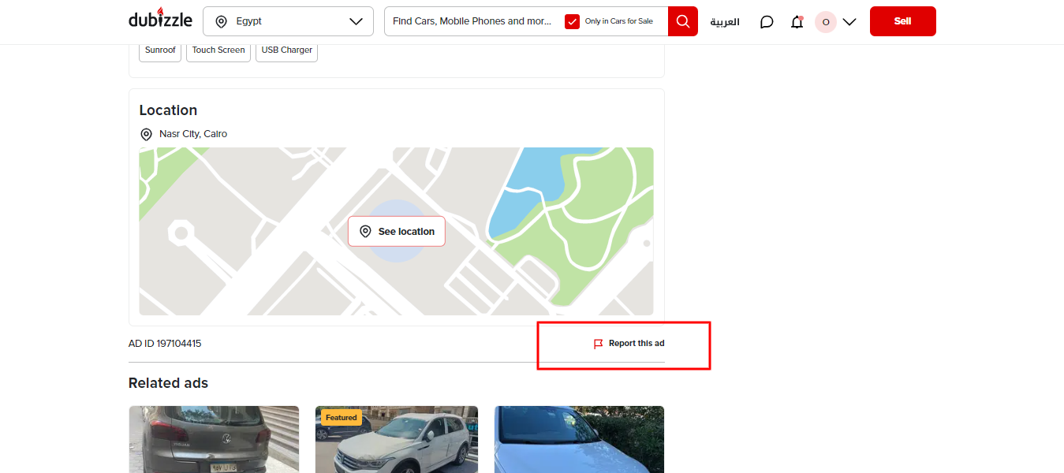
Task: Click the flag icon beside Report this ad
Action: (x=597, y=343)
